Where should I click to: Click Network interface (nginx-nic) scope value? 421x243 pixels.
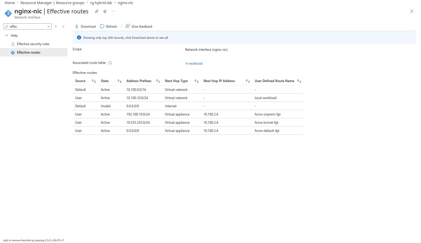click(x=206, y=50)
